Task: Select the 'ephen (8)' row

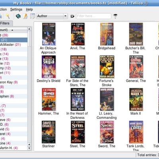Action: tap(14, 96)
